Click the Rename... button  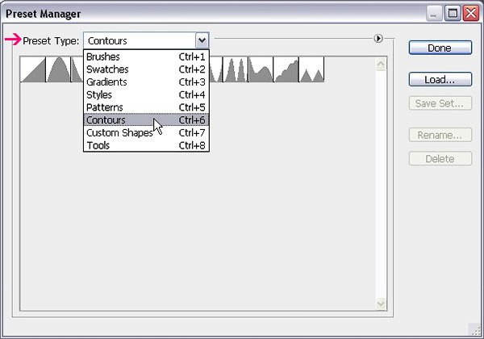click(x=440, y=136)
